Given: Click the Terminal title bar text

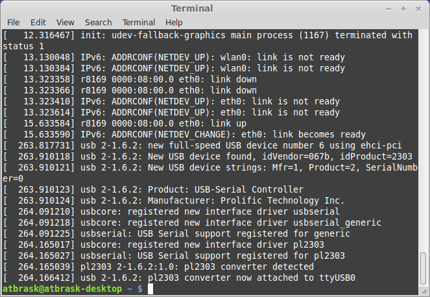Looking at the screenshot, I should coord(192,8).
